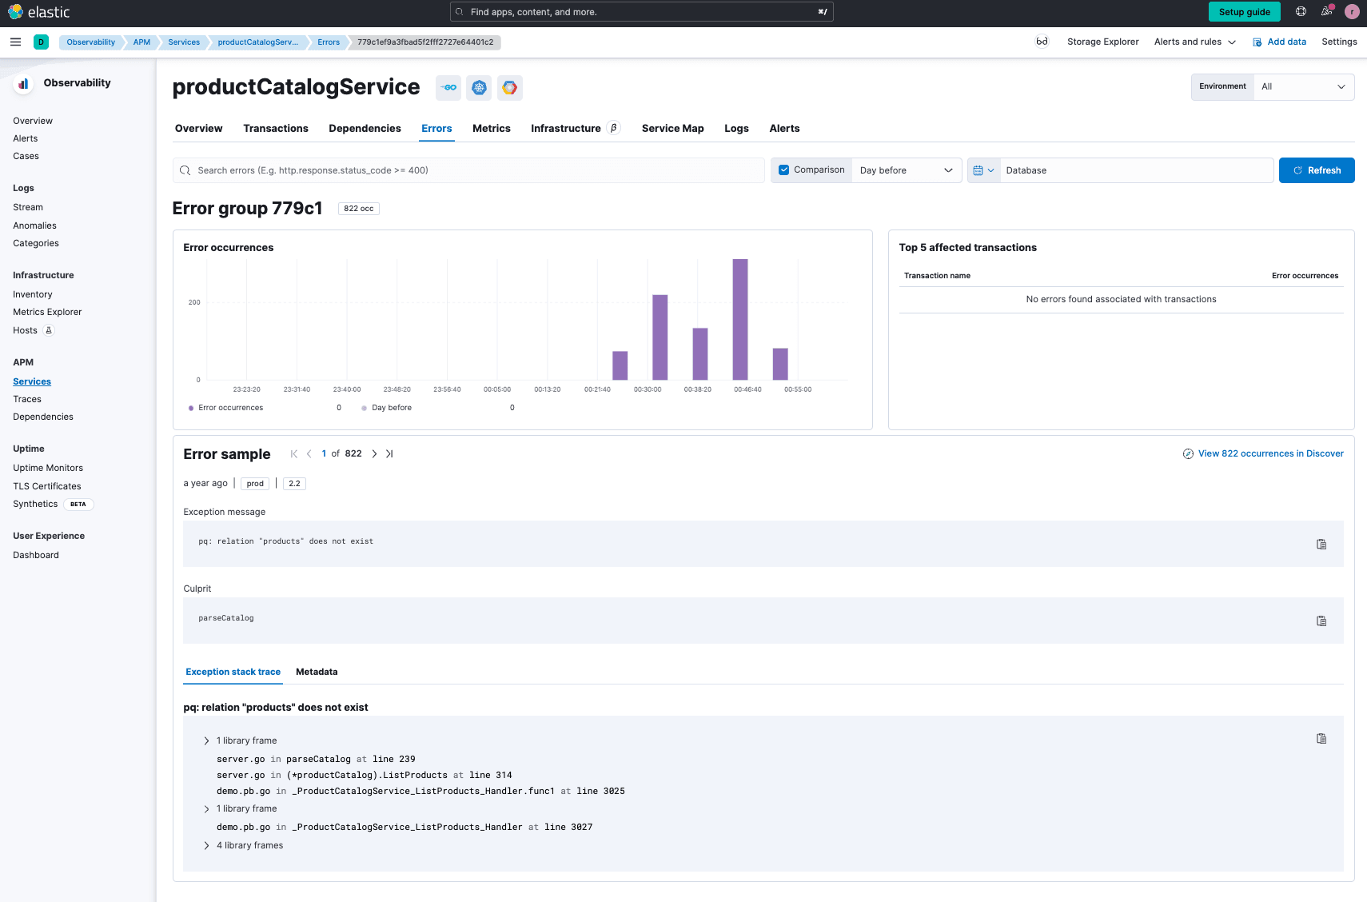The width and height of the screenshot is (1367, 902).
Task: Click the Go agent icon
Action: [x=448, y=88]
